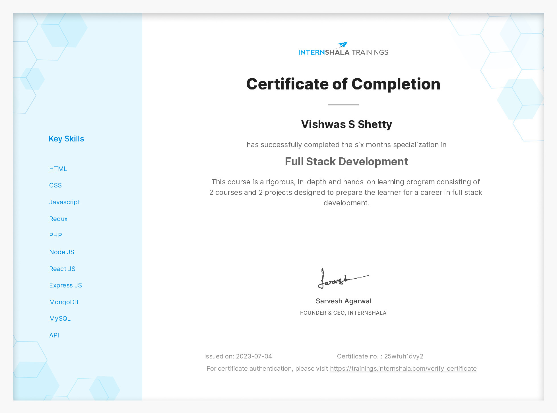
Task: Select the MongoDB skill entry
Action: pyautogui.click(x=64, y=302)
